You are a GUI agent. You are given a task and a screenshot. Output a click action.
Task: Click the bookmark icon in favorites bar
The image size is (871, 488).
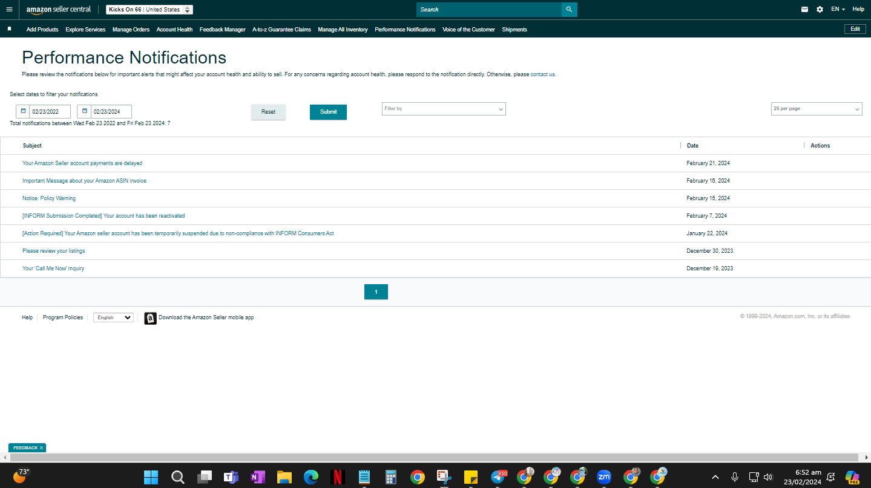pos(9,29)
